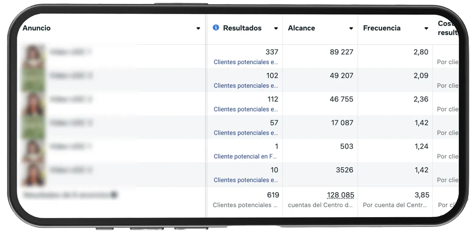Image resolution: width=476 pixels, height=233 pixels.
Task: Open the Alcance column dropdown arrow
Action: (x=351, y=29)
